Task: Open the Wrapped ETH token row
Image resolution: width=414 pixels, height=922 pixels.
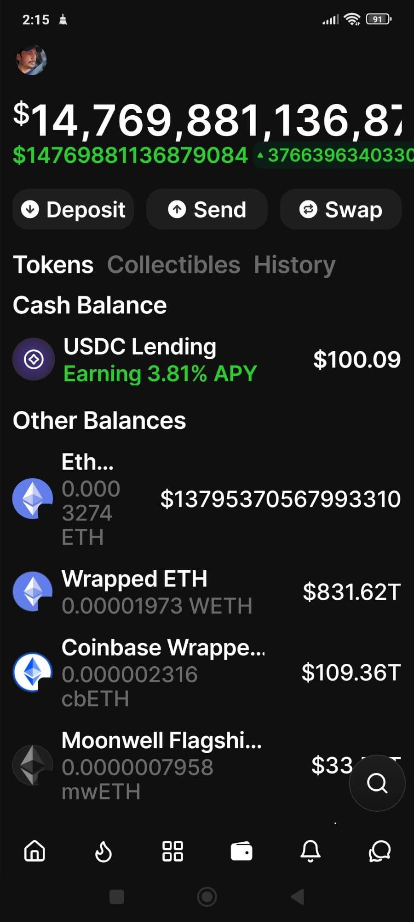Action: tap(207, 592)
